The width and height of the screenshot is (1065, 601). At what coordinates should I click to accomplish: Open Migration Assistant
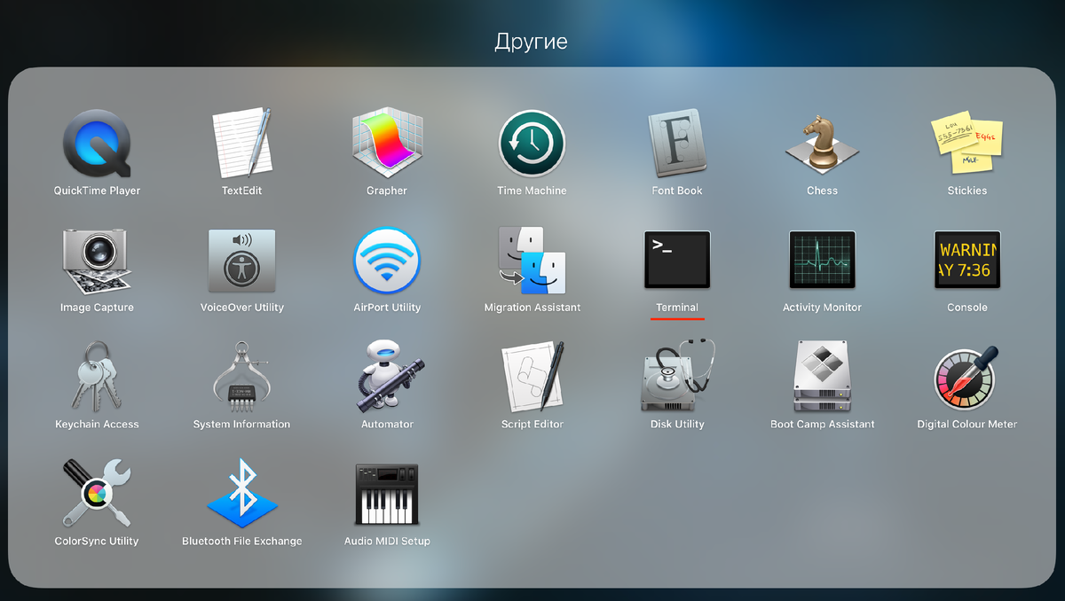point(532,260)
